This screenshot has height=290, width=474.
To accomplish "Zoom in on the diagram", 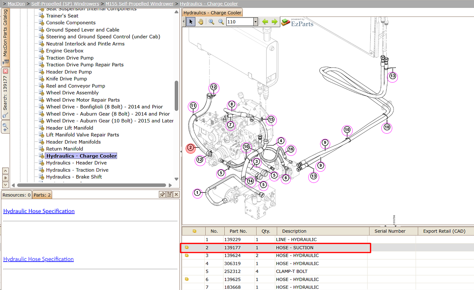I will [x=211, y=22].
